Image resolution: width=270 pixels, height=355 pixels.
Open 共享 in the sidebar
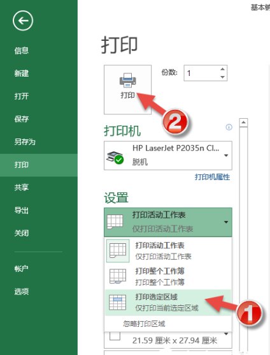pyautogui.click(x=22, y=188)
